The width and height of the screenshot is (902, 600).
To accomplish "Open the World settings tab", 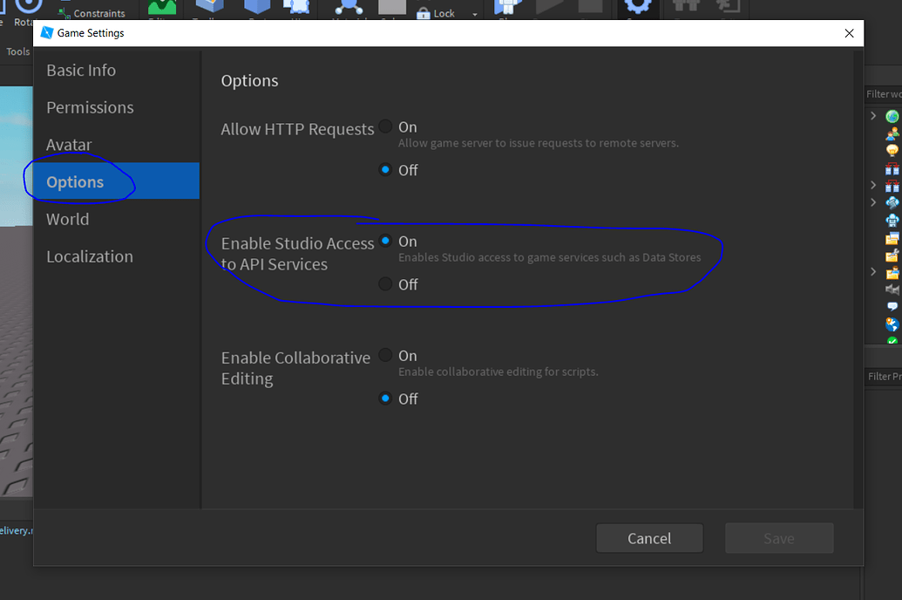I will tap(67, 220).
